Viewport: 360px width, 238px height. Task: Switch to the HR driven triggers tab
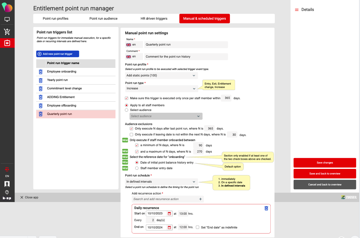(154, 19)
